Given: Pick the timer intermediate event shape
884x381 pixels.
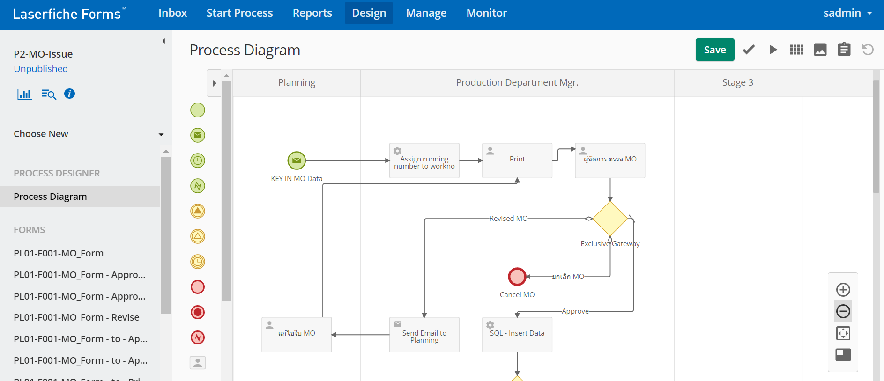Looking at the screenshot, I should pos(198,262).
